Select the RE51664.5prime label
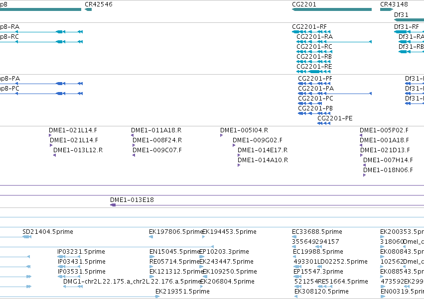 (x=343, y=282)
